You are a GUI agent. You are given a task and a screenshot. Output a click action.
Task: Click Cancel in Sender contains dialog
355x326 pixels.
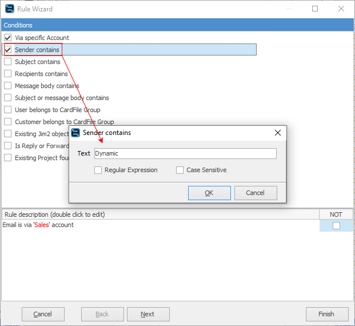tap(256, 193)
